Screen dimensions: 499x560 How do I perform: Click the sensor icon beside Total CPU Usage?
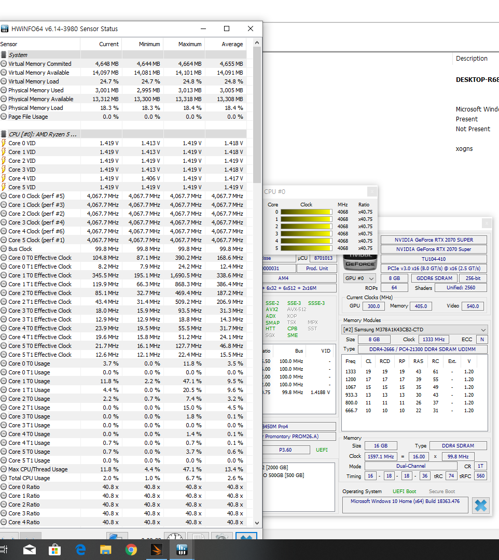(4, 478)
